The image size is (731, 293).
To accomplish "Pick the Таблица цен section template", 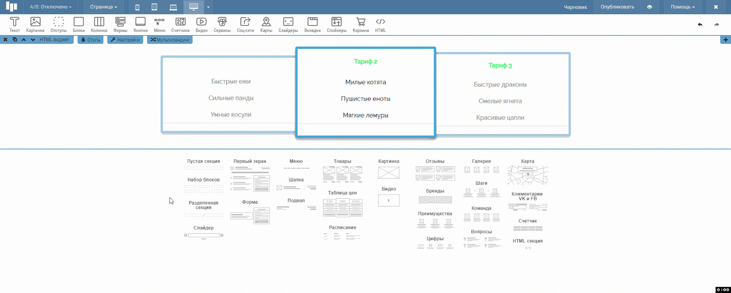I will tap(342, 204).
